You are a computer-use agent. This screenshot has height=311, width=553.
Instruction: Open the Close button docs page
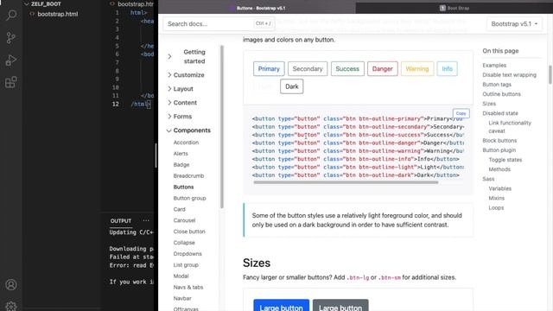[x=189, y=232]
